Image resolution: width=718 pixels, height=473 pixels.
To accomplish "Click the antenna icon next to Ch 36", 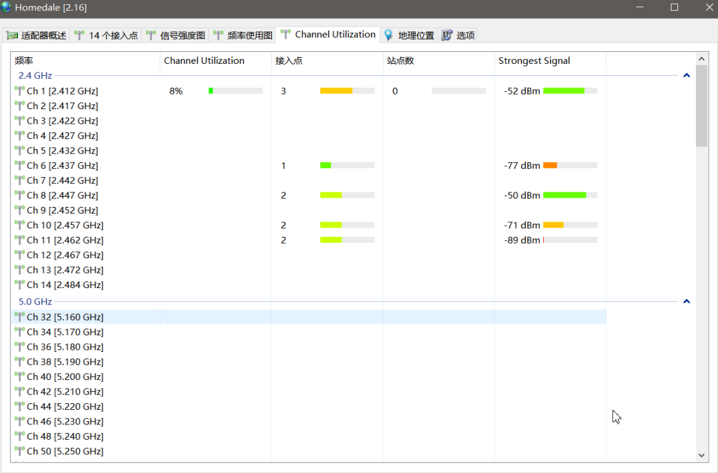I will click(18, 347).
